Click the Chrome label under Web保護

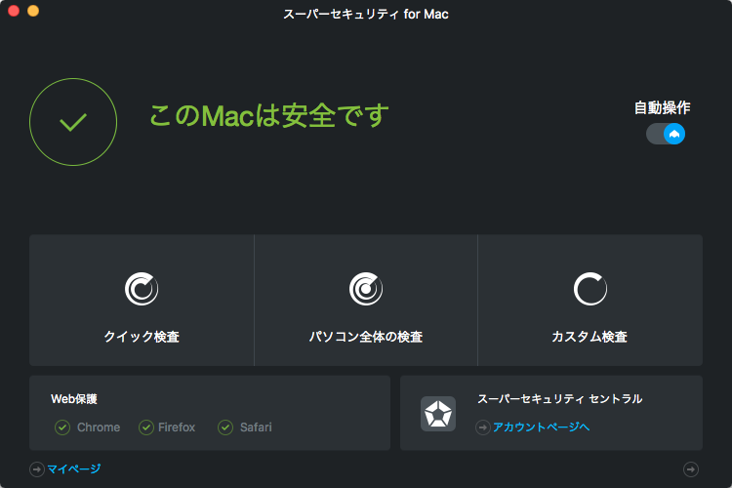click(99, 427)
